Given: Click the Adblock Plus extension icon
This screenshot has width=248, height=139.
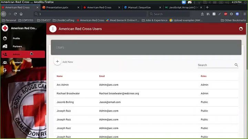Looking at the screenshot, I should coord(226,14).
